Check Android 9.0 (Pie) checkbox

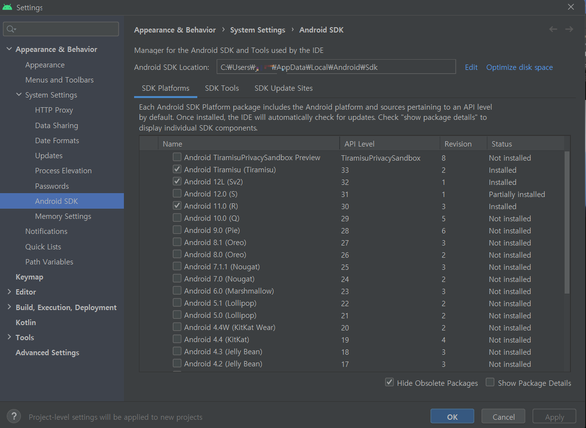pyautogui.click(x=177, y=230)
